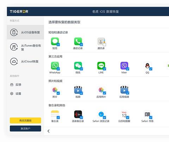
Task: Click the QQ text label
Action: point(147,72)
